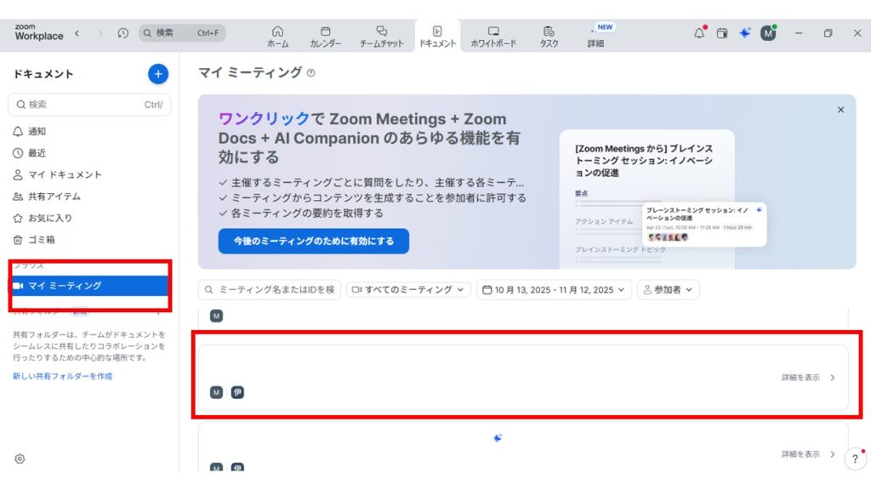Open the notifications bell in top bar
871x490 pixels.
[699, 33]
